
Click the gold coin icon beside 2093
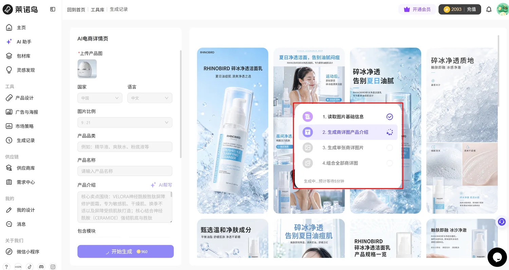[x=447, y=9]
